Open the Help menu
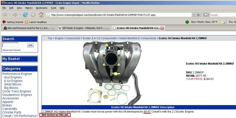The height and width of the screenshot is (118, 236). click(x=62, y=8)
